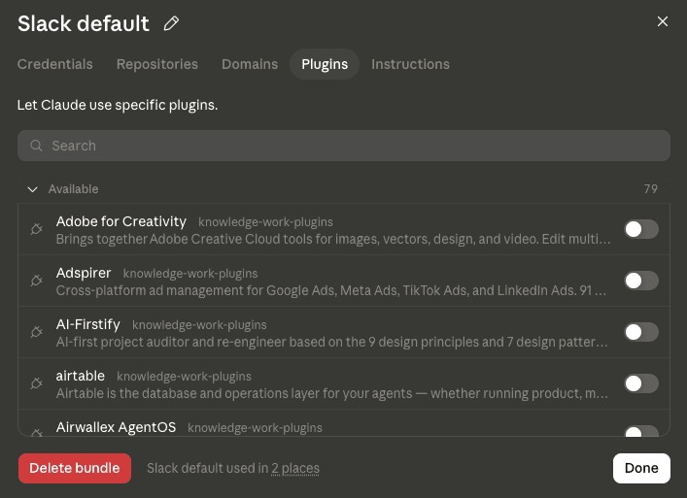Screen dimensions: 687x498
Task: Enable the airtable plugin switch
Action: pos(641,383)
